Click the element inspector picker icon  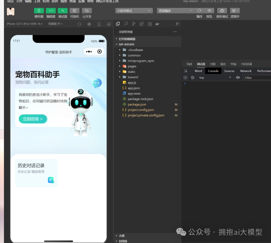(x=186, y=71)
